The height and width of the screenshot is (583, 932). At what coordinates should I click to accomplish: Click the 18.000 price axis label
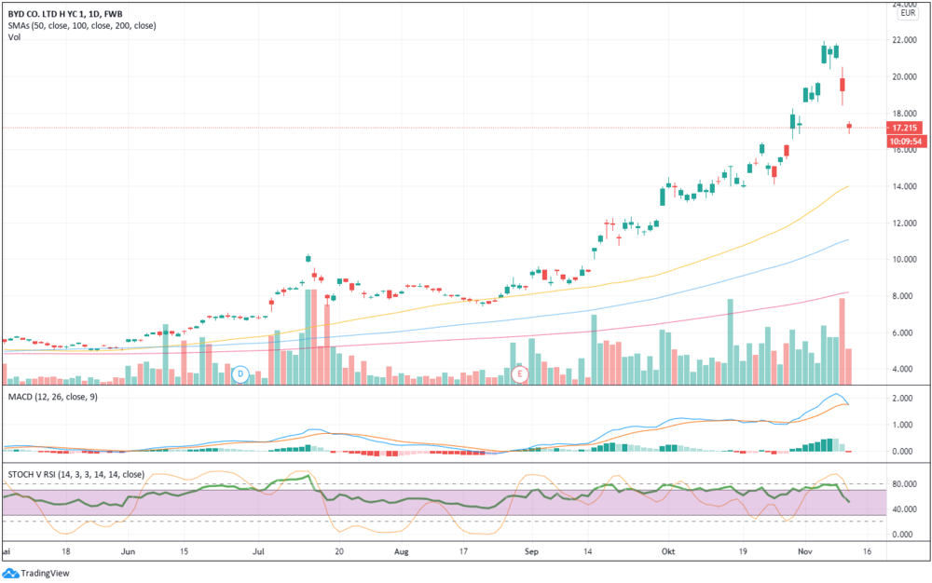904,114
